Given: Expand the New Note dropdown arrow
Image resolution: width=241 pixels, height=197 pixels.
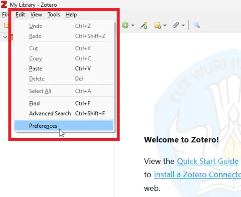Looking at the screenshot, I should pos(165,25).
